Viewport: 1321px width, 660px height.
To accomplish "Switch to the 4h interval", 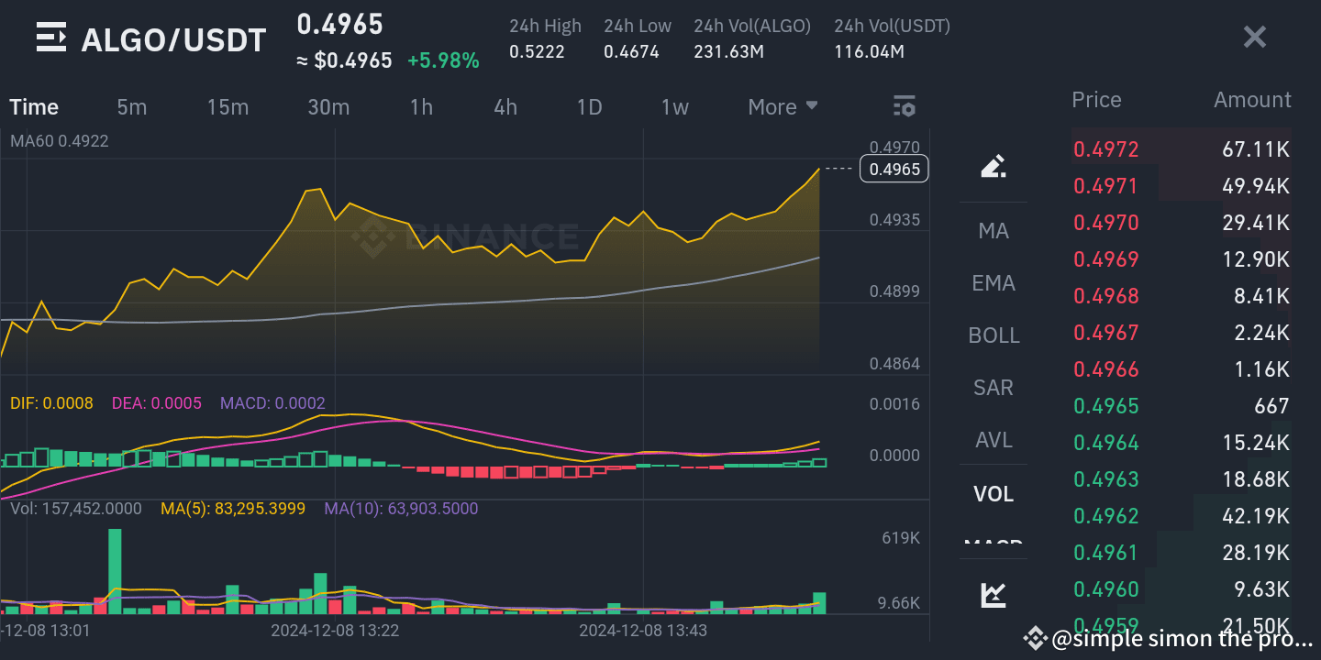I will (505, 106).
